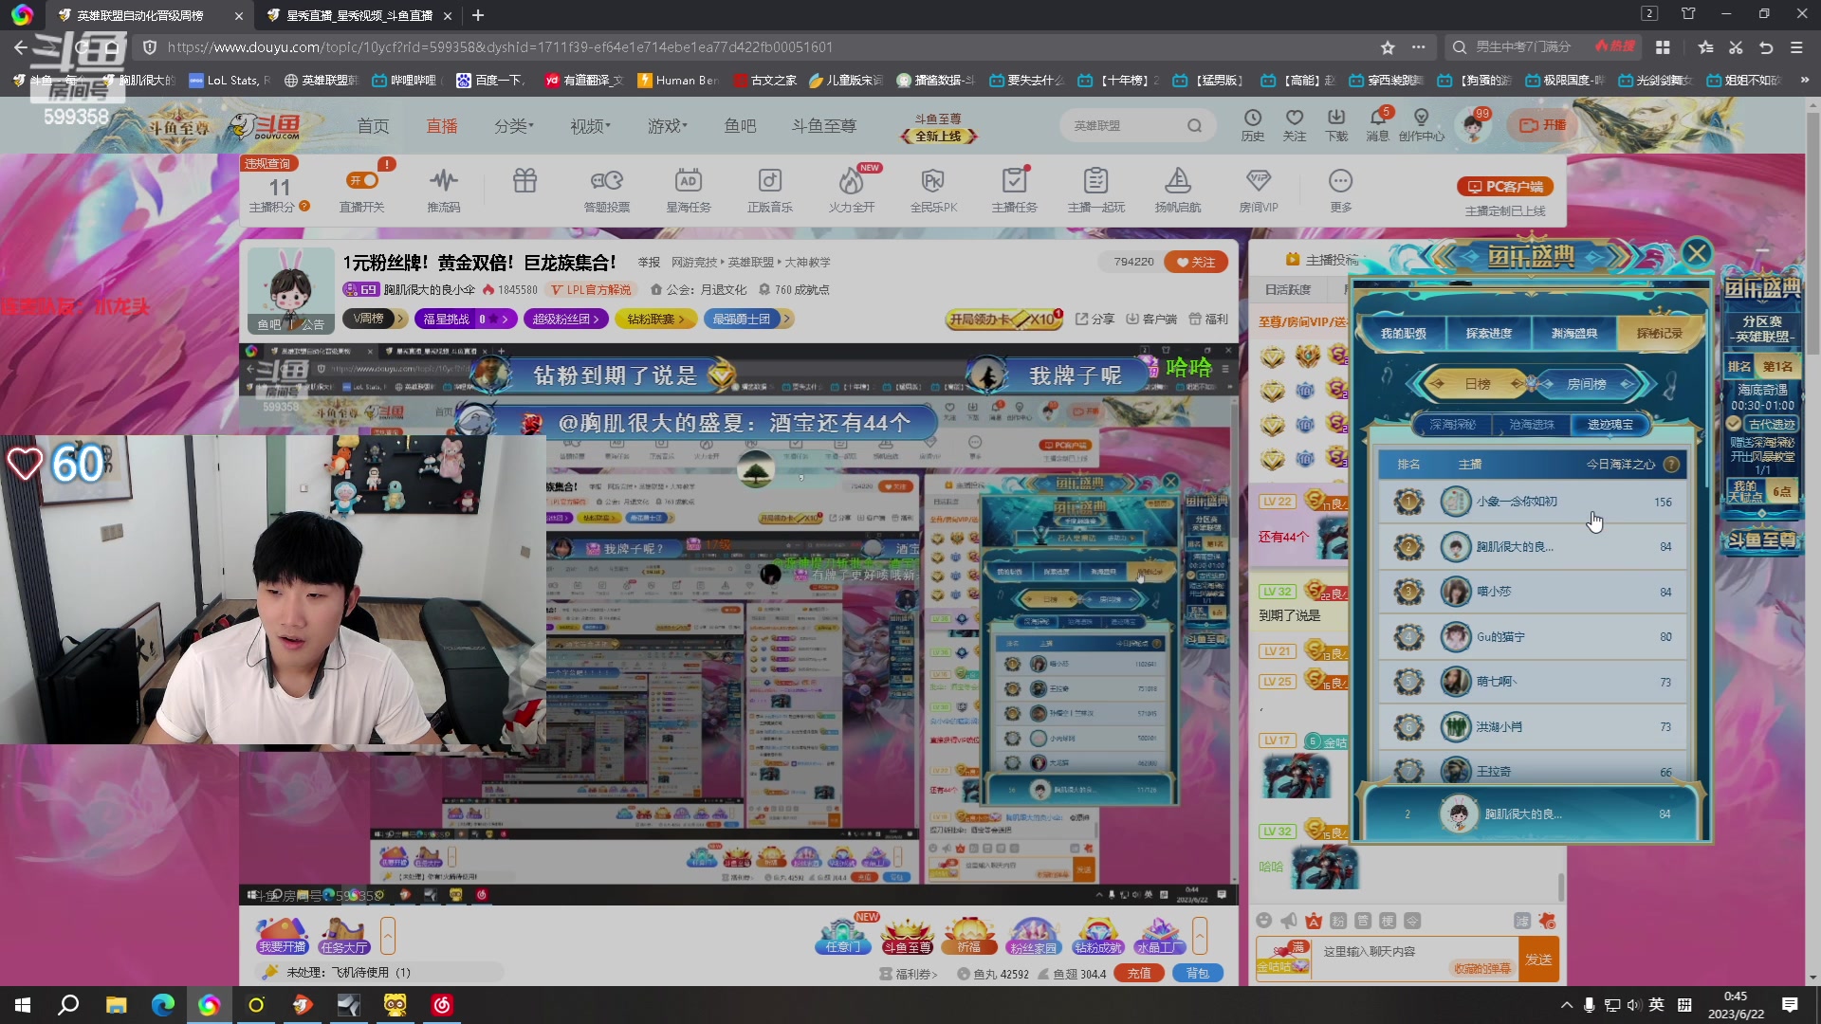
Task: Expand the 分类 category dropdown
Action: tap(513, 126)
